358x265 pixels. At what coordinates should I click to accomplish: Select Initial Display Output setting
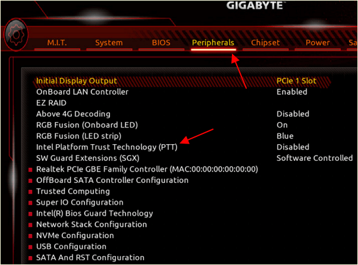pyautogui.click(x=77, y=81)
